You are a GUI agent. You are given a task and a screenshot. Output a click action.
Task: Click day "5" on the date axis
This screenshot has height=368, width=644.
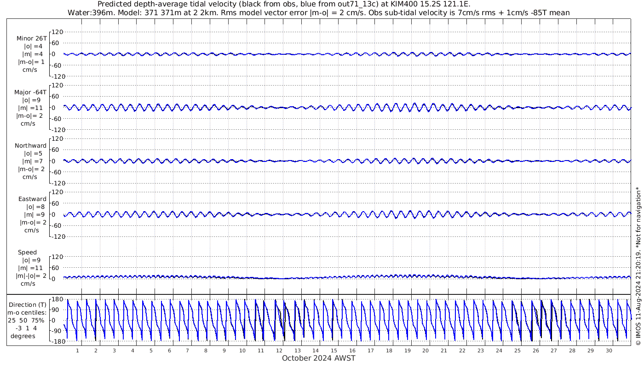(150, 351)
